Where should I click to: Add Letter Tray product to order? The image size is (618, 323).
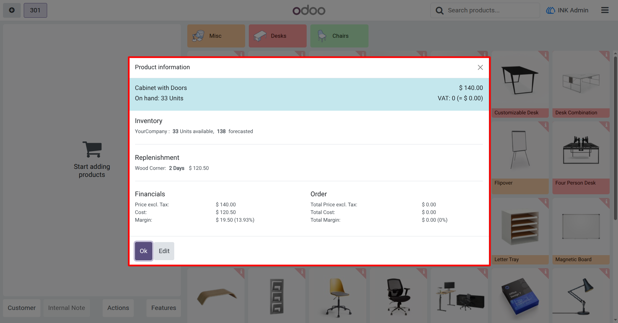pyautogui.click(x=520, y=231)
